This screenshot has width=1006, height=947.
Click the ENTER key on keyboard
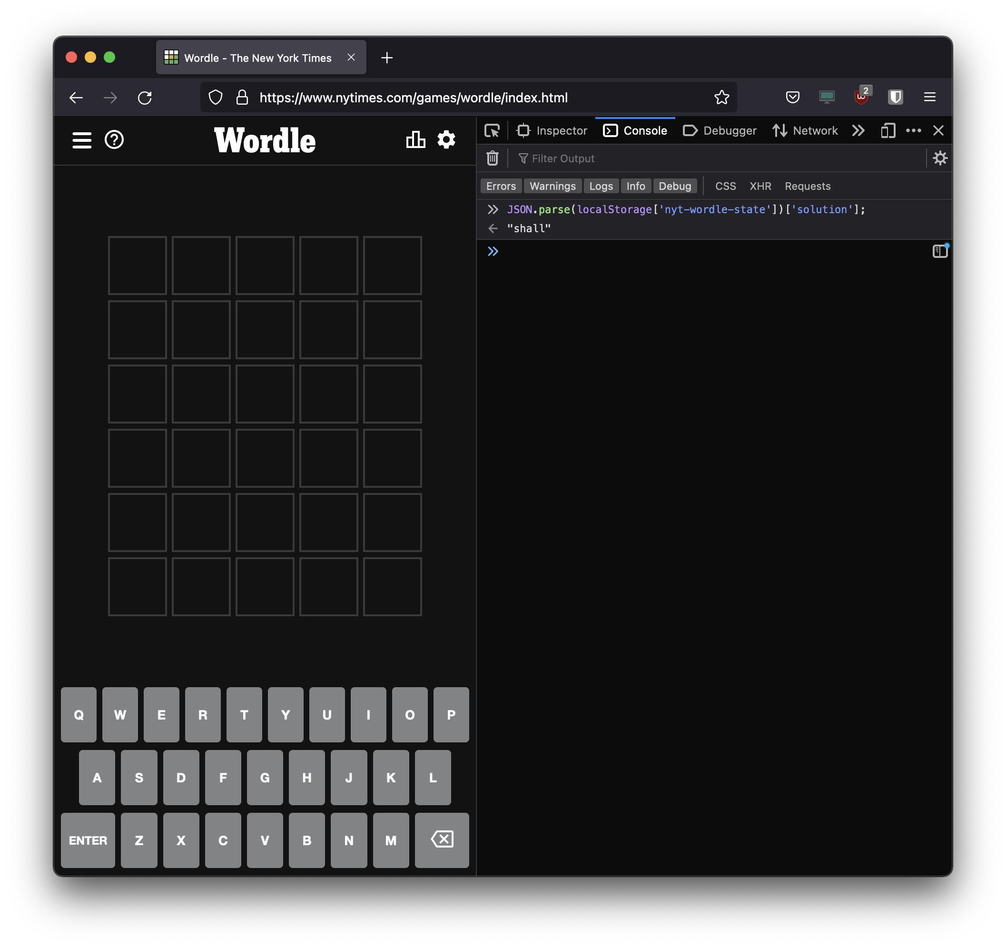point(88,841)
